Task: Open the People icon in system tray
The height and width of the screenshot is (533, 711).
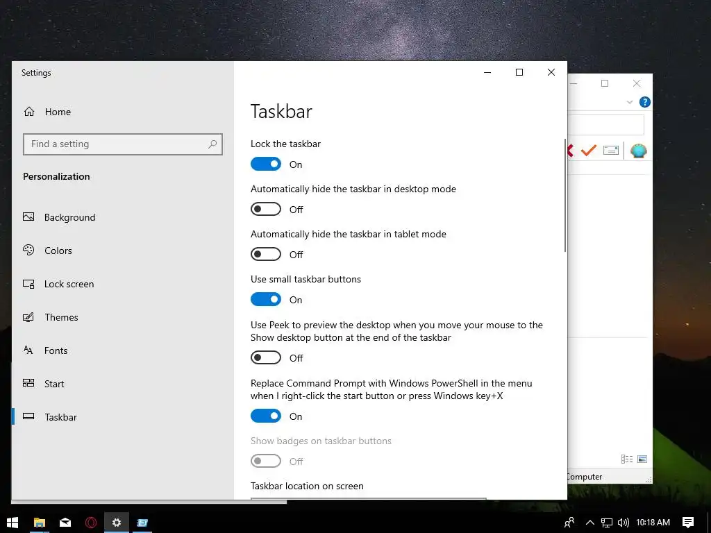Action: coord(569,523)
